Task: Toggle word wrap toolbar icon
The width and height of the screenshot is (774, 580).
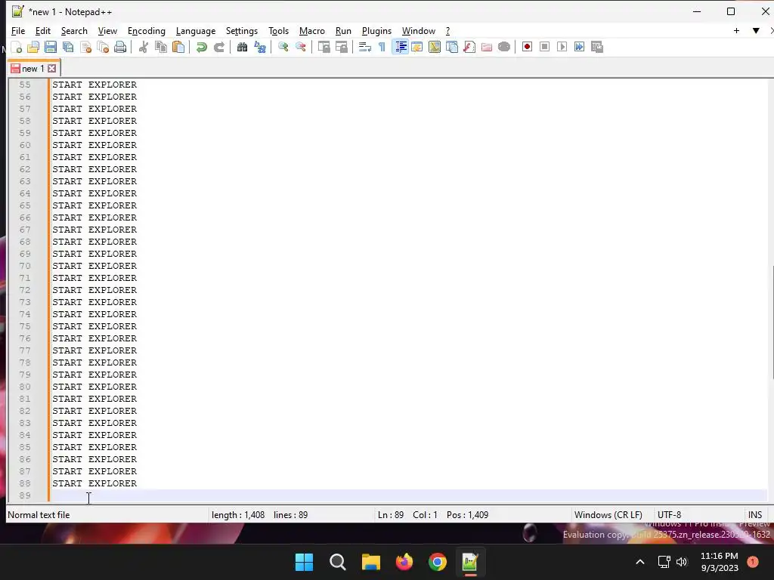Action: click(365, 47)
